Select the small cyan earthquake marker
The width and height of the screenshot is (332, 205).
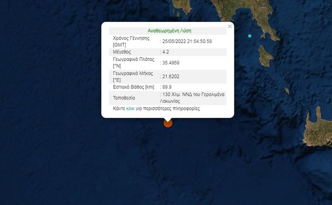point(250,36)
